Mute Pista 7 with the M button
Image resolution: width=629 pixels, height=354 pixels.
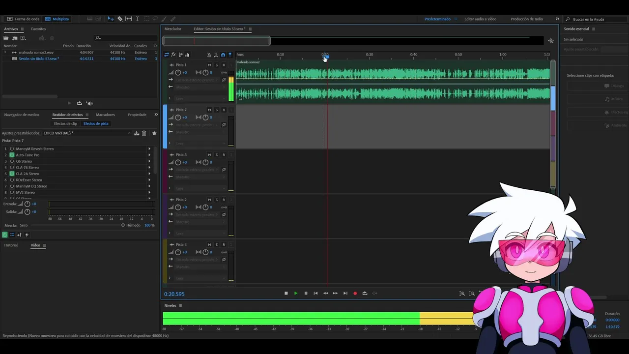click(209, 110)
